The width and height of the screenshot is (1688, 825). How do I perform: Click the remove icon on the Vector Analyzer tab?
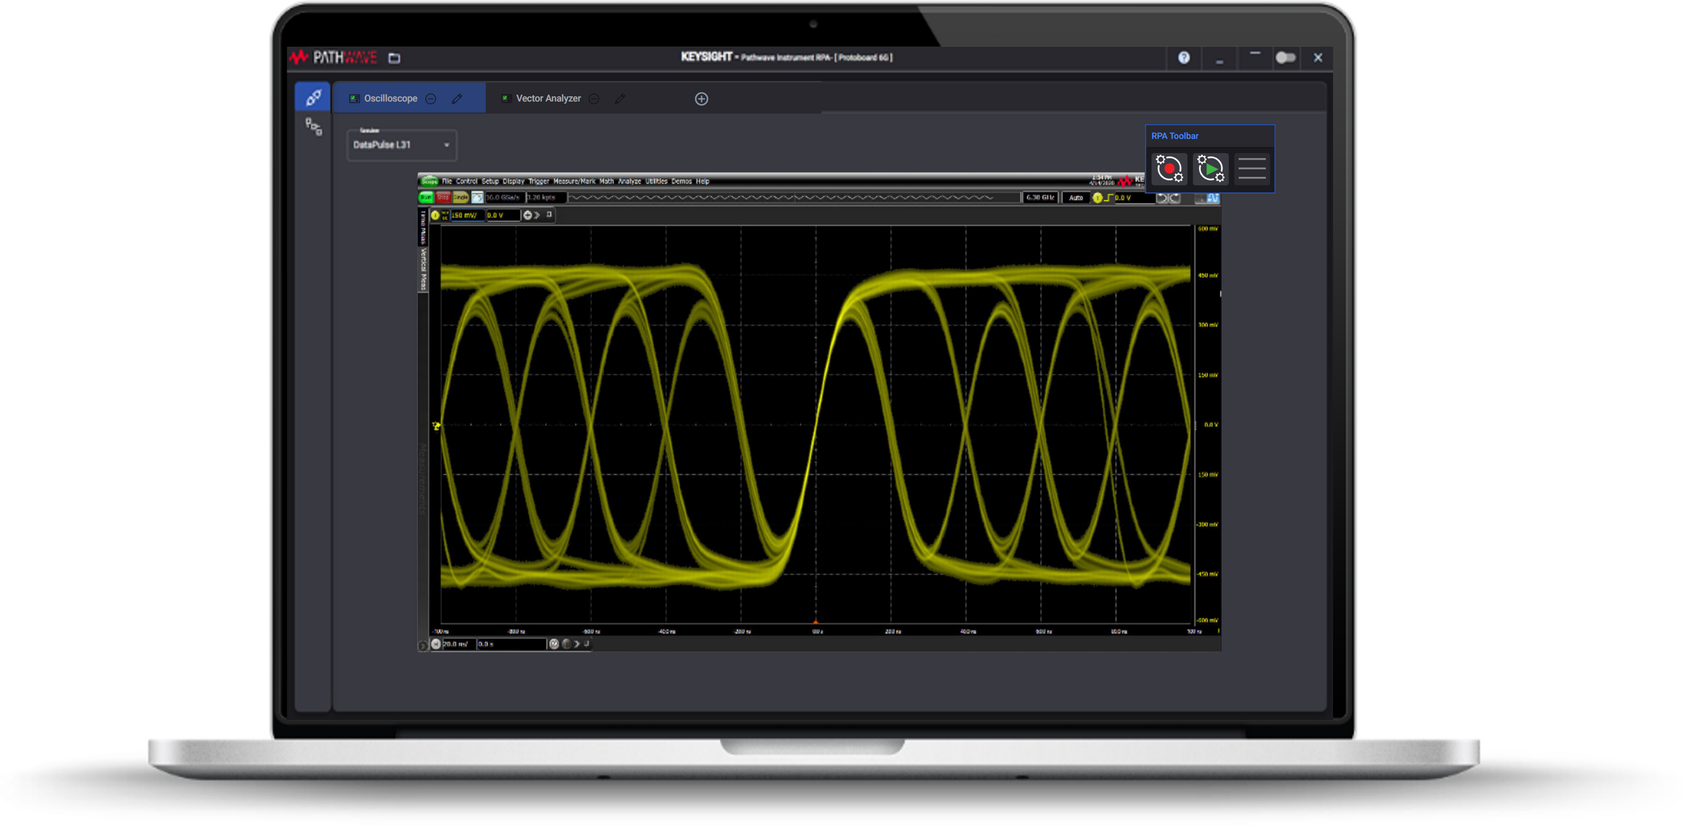click(x=594, y=98)
